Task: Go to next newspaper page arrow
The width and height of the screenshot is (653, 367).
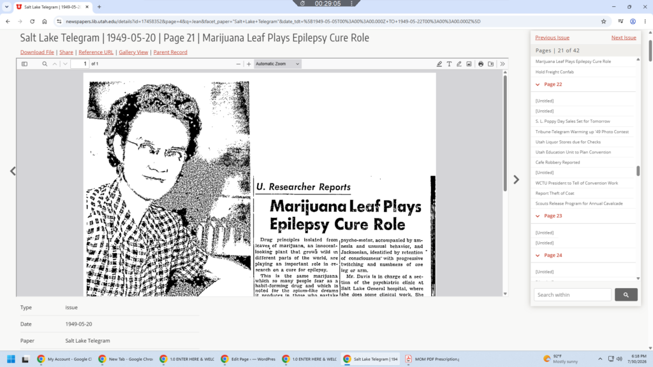Action: (x=517, y=179)
